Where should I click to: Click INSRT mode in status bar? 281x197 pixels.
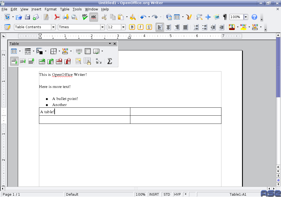(x=154, y=194)
